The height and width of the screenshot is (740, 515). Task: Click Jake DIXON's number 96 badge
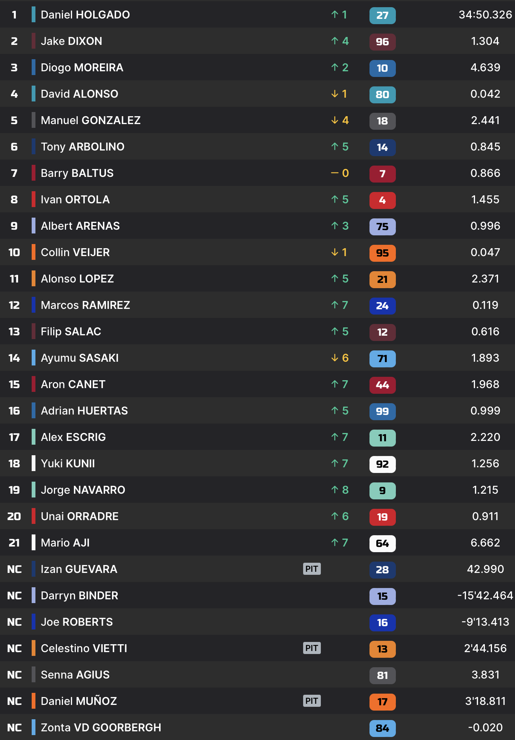(x=382, y=42)
